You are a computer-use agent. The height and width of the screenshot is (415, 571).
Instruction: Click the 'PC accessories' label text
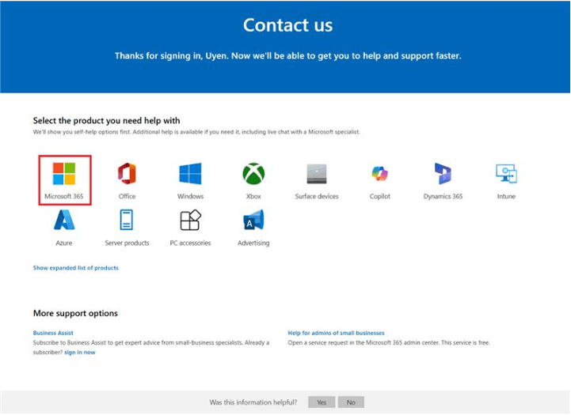pos(190,243)
